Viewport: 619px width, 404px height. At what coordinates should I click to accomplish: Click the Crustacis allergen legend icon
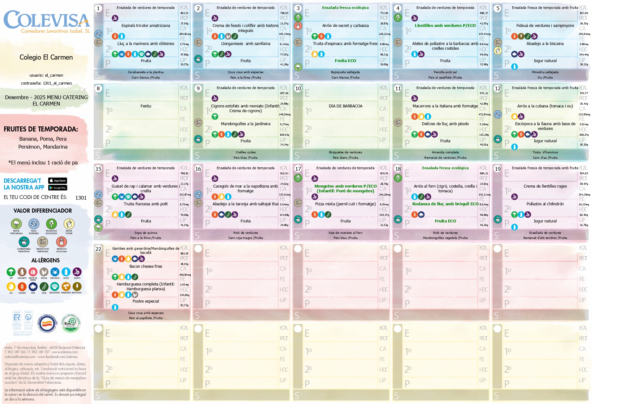tap(55, 272)
